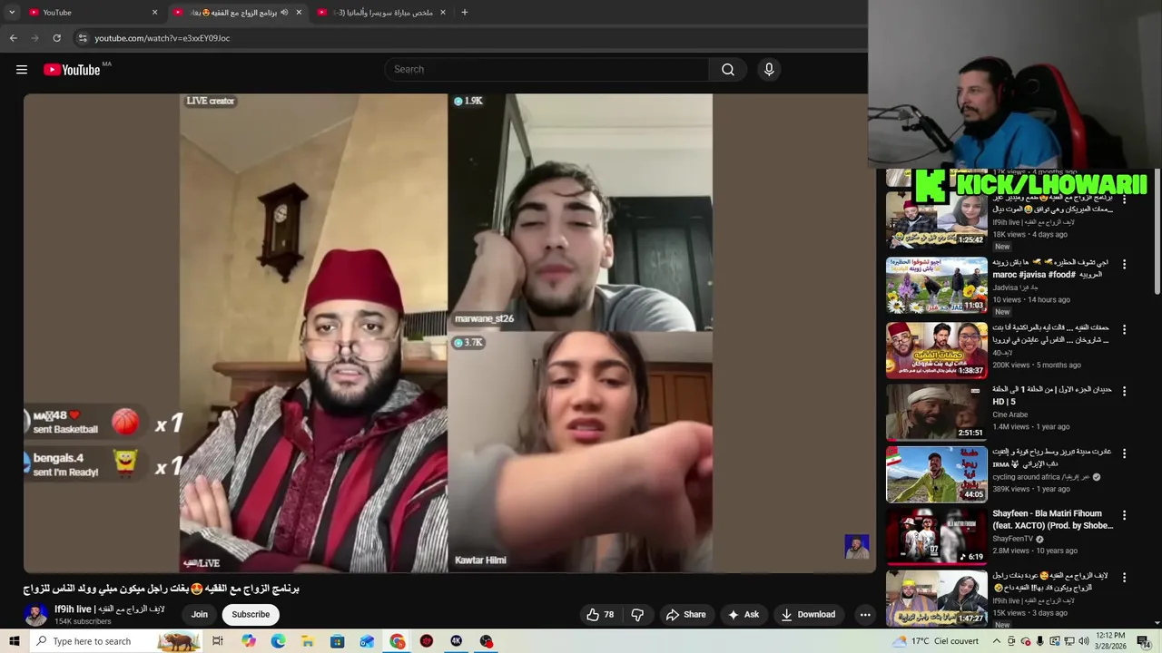1162x653 pixels.
Task: Dislike the video with thumbs down
Action: (637, 614)
